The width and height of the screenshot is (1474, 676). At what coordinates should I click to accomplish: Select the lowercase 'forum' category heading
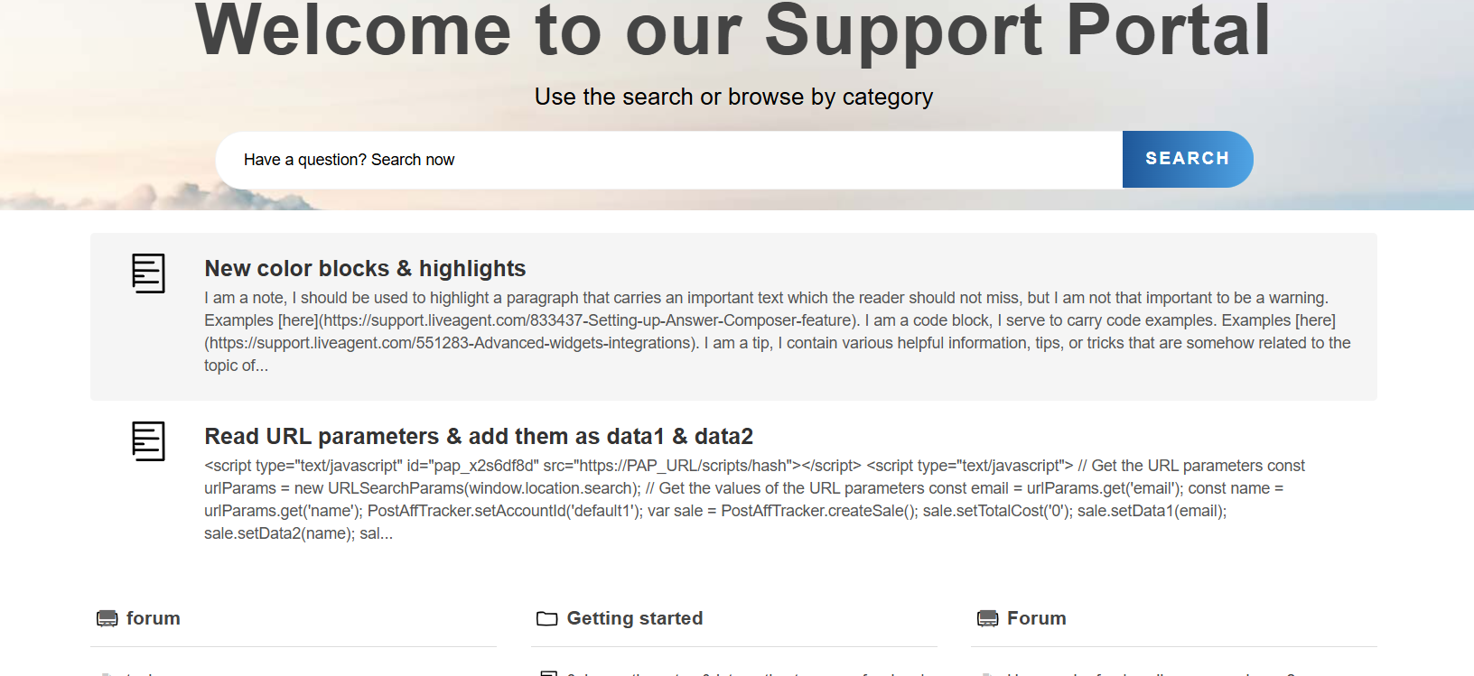(154, 618)
